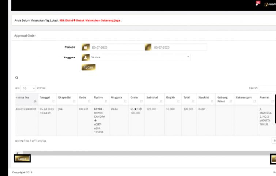Screen dimensions: 276x176
Task: Click the horizontal scrollbar left arrow
Action: pos(16,153)
